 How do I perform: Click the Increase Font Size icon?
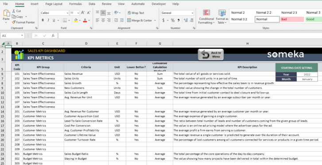(83, 13)
